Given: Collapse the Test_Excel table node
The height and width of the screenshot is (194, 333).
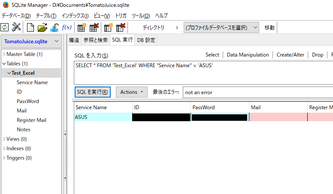Looking at the screenshot, I should point(9,73).
